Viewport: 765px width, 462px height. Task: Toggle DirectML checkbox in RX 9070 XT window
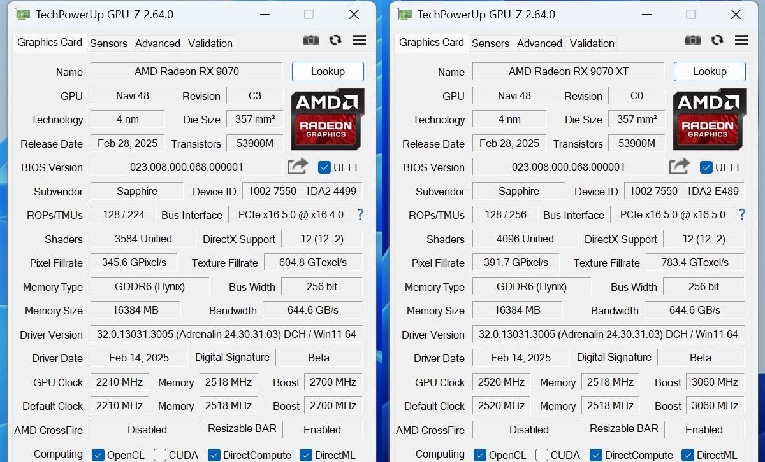coord(688,455)
